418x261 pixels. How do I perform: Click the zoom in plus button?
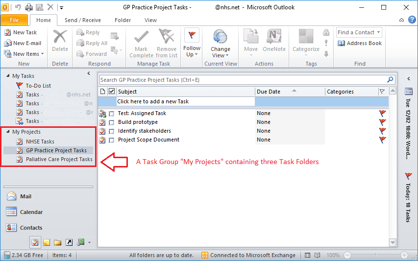[404, 255]
